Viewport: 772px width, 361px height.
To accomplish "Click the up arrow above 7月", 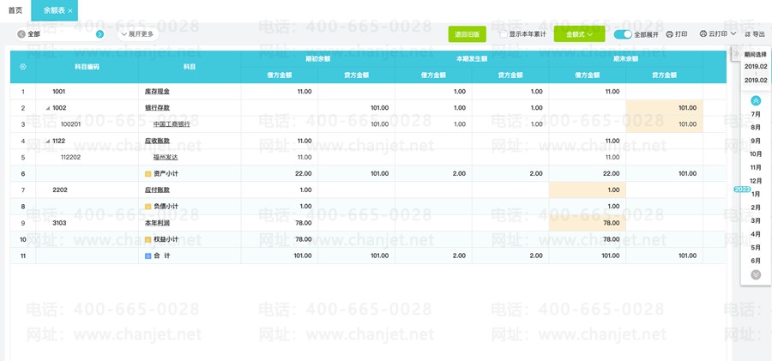I will tap(756, 101).
